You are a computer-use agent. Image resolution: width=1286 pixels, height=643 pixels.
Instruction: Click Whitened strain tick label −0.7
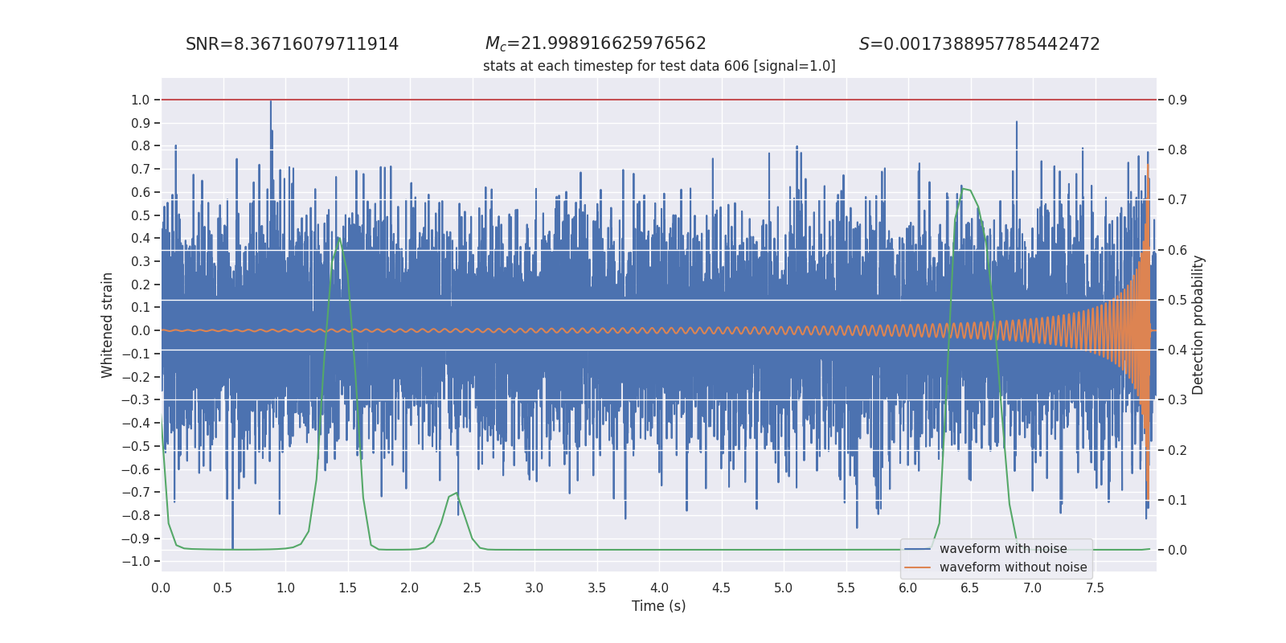[x=136, y=492]
